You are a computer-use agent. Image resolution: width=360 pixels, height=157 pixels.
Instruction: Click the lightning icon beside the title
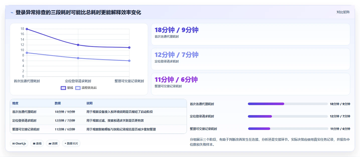point(12,12)
